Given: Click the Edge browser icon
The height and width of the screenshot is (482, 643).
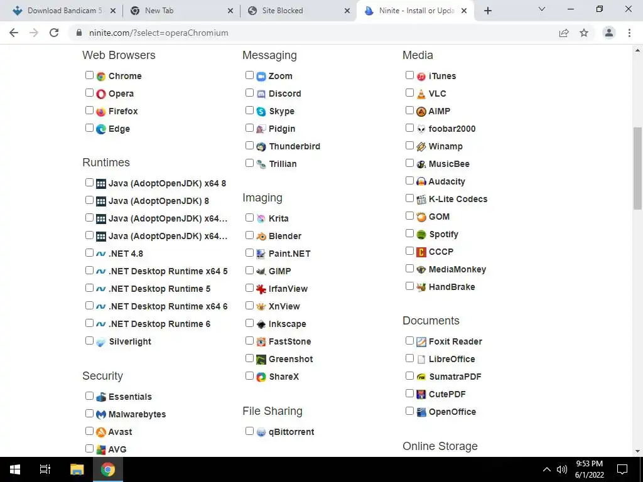Looking at the screenshot, I should [x=101, y=129].
